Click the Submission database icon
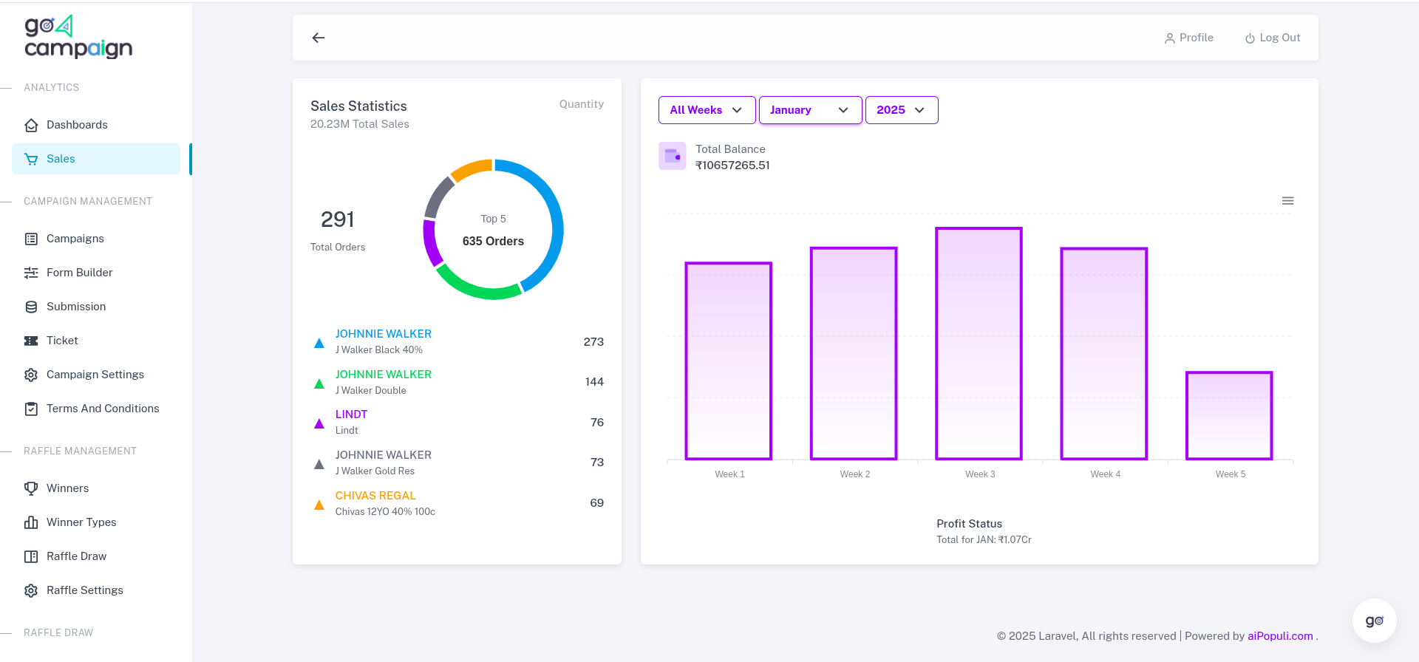 (31, 307)
